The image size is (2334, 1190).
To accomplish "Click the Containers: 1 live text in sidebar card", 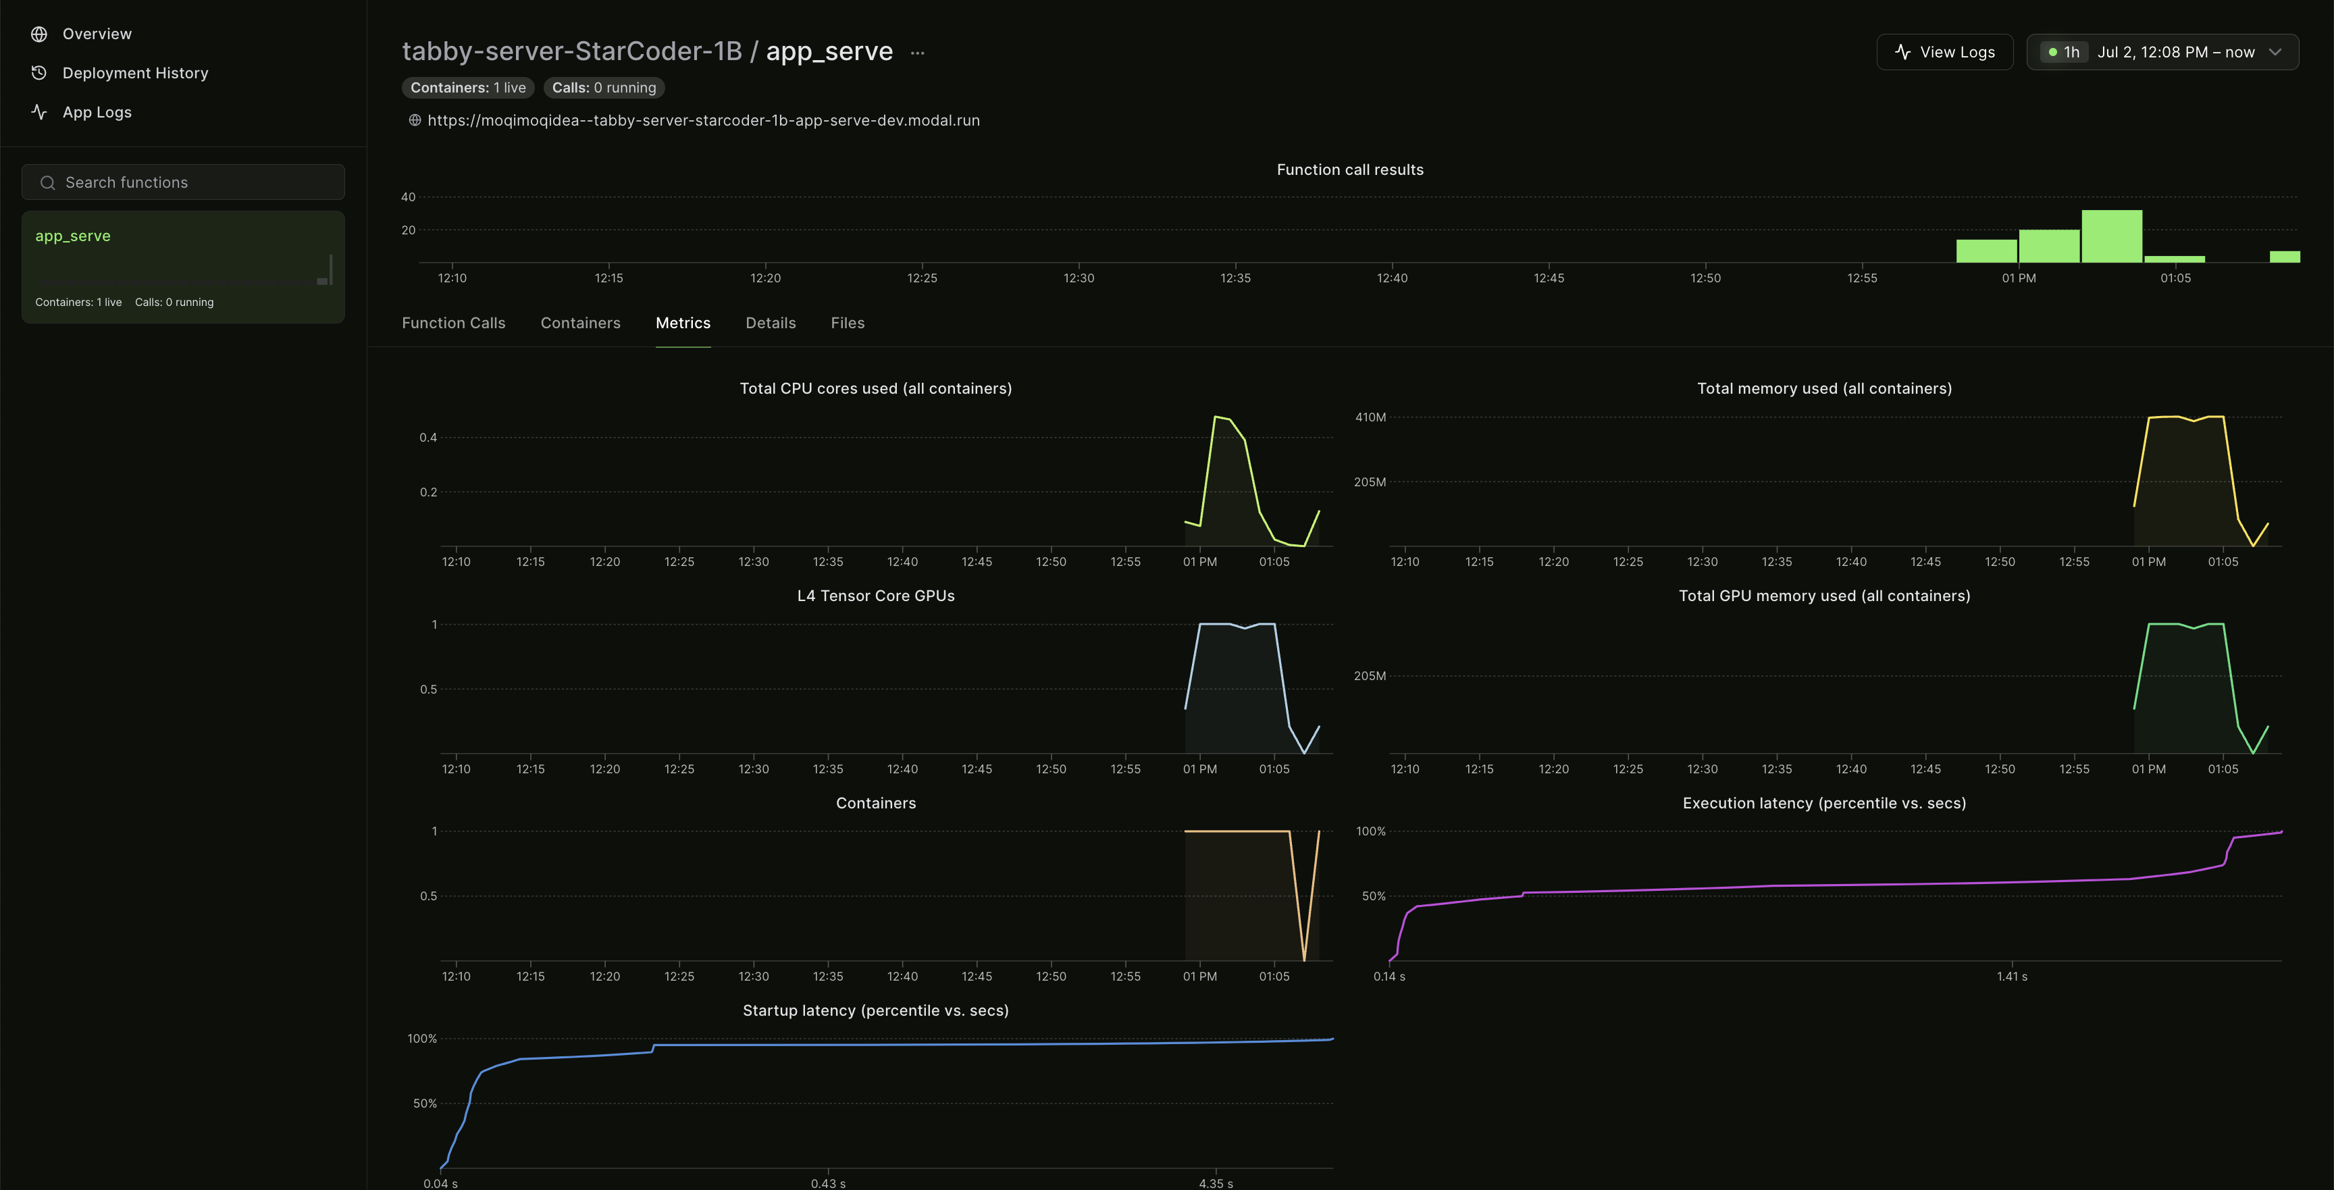I will pyautogui.click(x=78, y=302).
